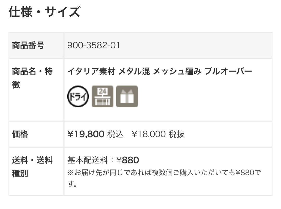Click the イタリア素材 text in product name
Image resolution: width=281 pixels, height=209 pixels.
(91, 71)
